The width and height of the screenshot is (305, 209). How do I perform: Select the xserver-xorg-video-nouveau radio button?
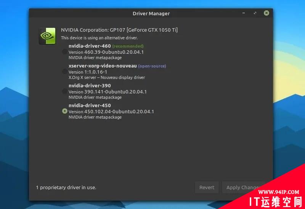(x=64, y=71)
